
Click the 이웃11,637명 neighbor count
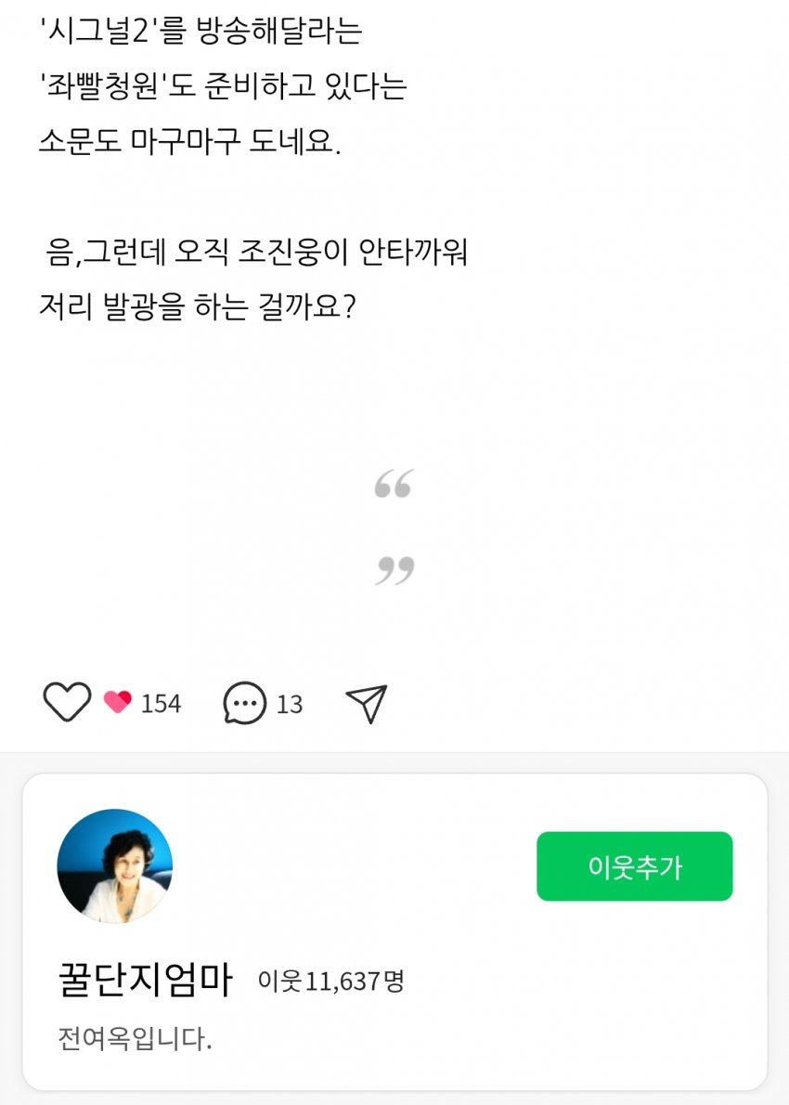pyautogui.click(x=331, y=981)
